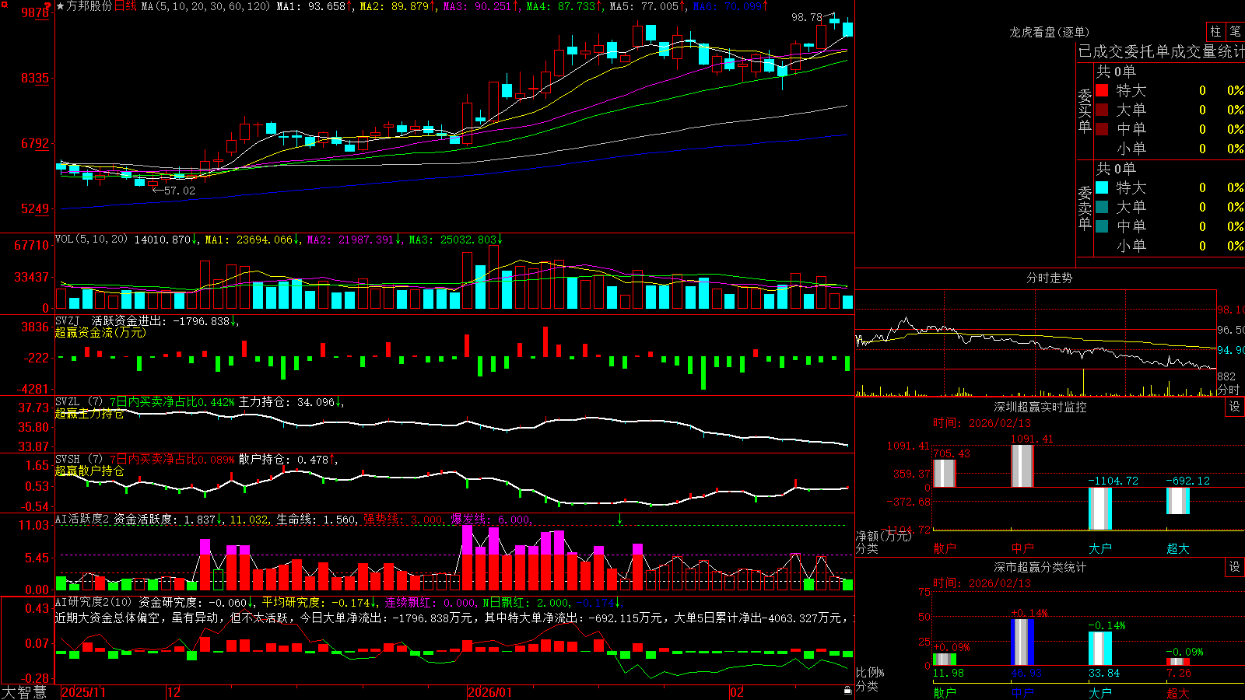Click the 2025/11 marker on the timeline
The width and height of the screenshot is (1245, 700).
click(x=83, y=692)
